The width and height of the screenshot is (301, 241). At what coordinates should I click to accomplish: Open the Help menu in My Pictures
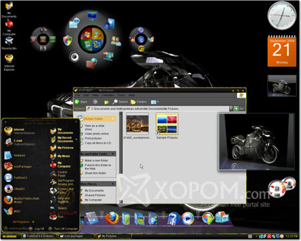[x=131, y=95]
